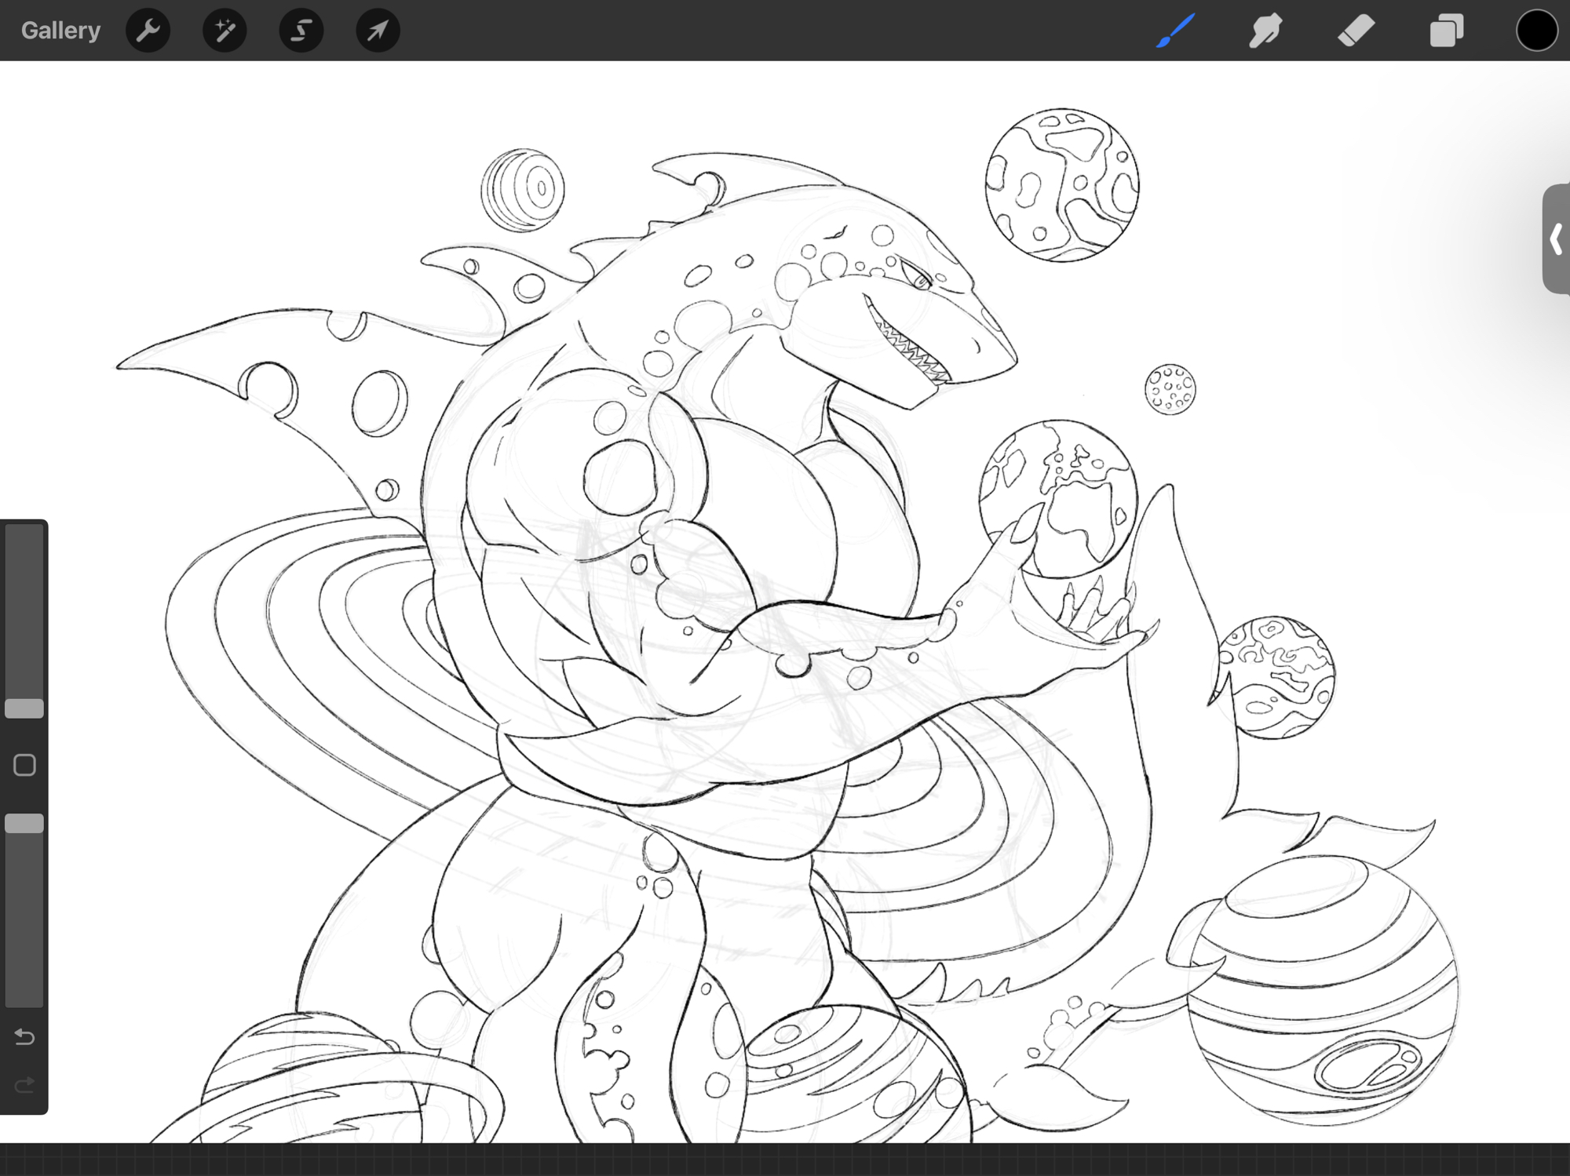Screen dimensions: 1570x1176
Task: Open the Actions wrench menu
Action: click(148, 31)
